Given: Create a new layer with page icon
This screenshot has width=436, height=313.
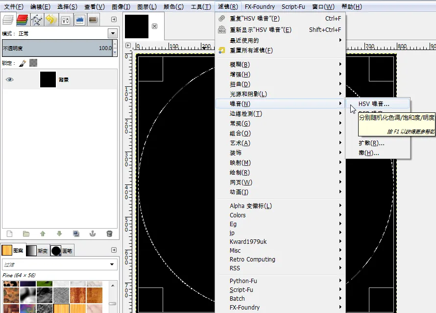Looking at the screenshot, I should point(9,234).
